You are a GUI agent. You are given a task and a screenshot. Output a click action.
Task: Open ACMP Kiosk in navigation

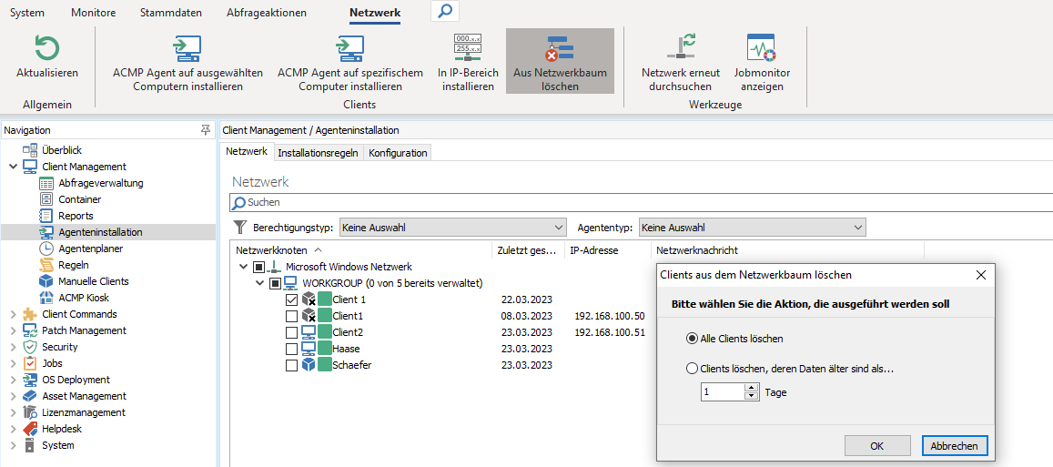[x=83, y=298]
